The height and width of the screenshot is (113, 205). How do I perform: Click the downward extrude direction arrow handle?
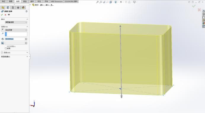121,97
